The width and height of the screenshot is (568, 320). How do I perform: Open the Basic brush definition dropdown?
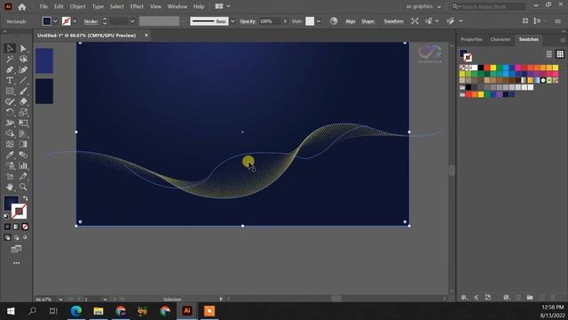233,21
